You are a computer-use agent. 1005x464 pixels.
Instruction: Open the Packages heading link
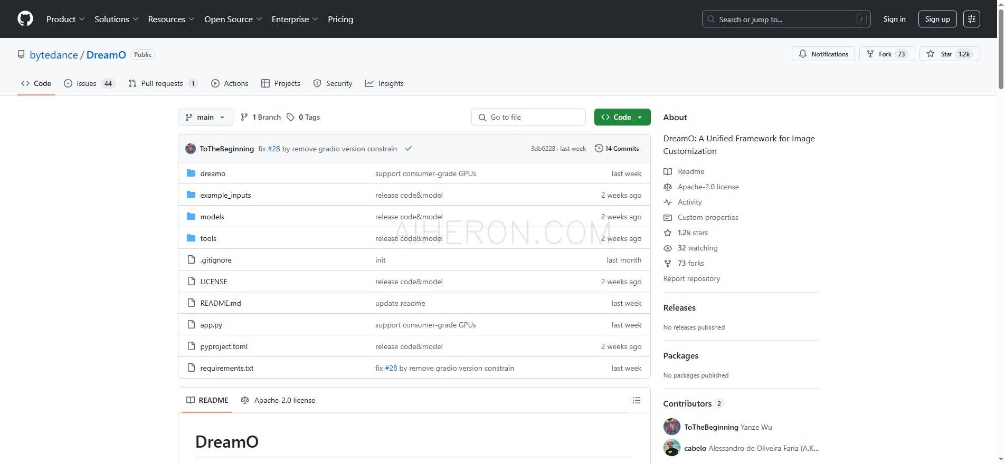[681, 356]
